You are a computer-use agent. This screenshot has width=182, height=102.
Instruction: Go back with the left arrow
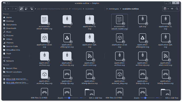[5, 9]
